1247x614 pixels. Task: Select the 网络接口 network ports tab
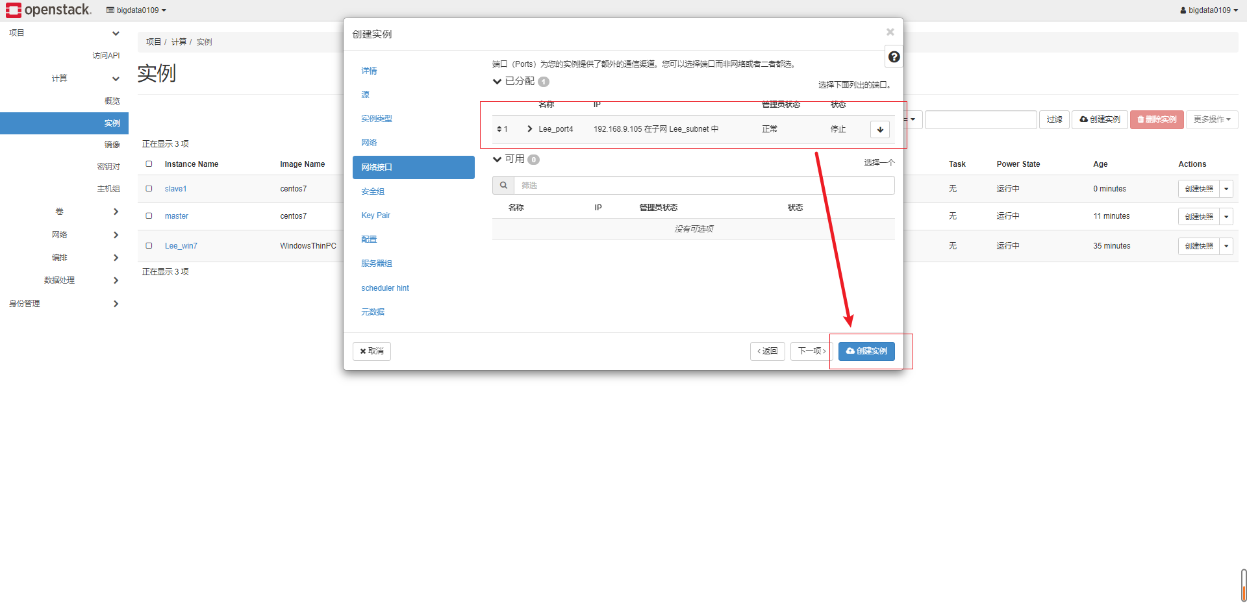point(414,167)
